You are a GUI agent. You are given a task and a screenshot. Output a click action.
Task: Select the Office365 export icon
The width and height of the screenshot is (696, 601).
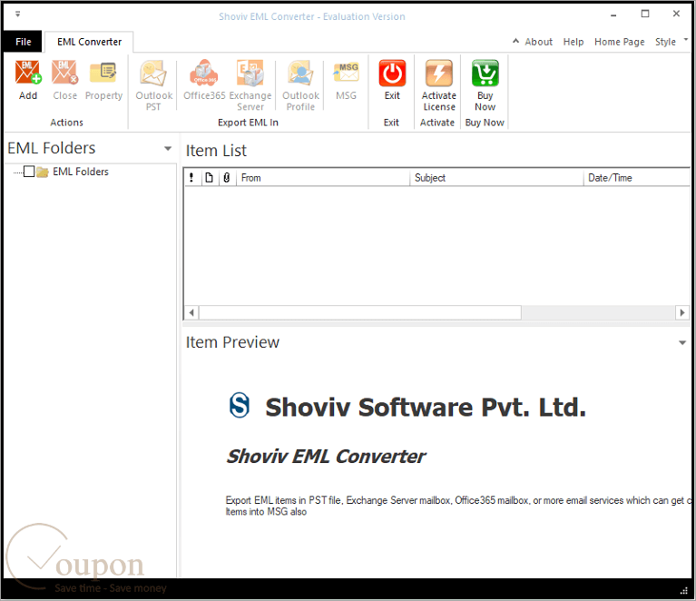[x=204, y=73]
